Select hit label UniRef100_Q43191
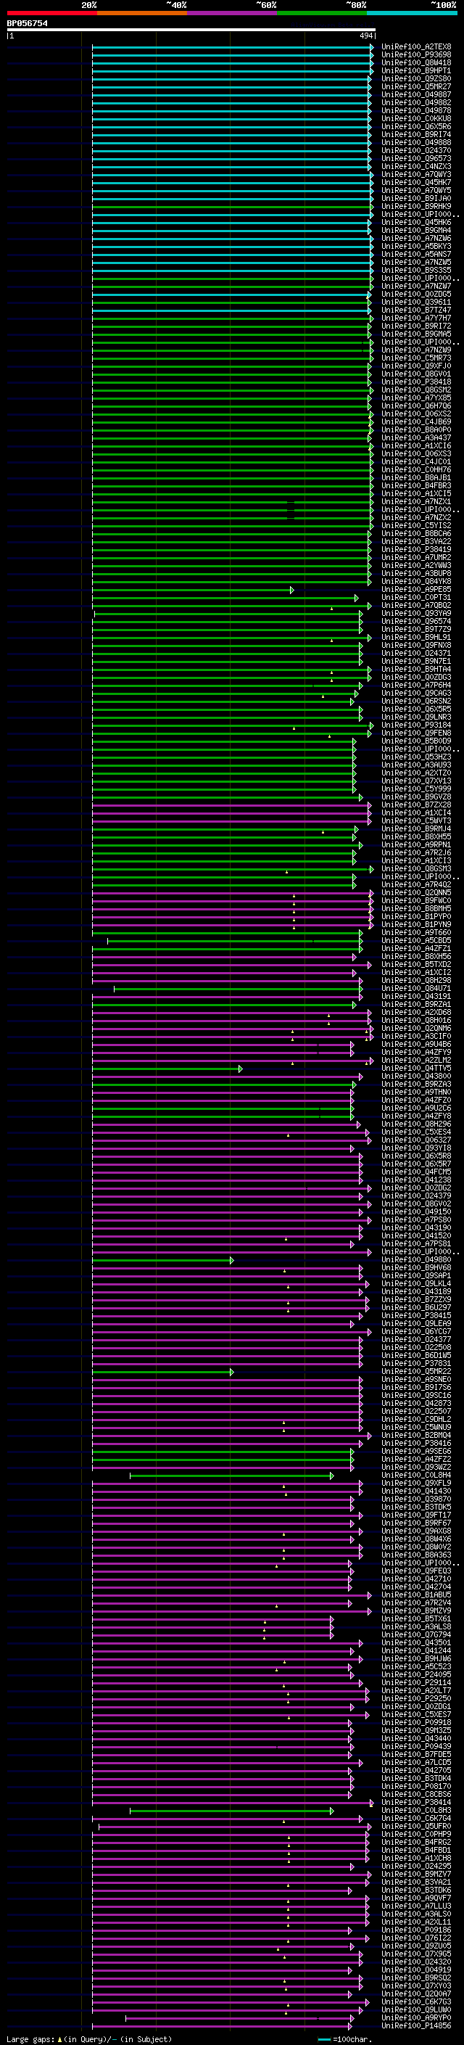This screenshot has height=2045, width=464. click(415, 996)
